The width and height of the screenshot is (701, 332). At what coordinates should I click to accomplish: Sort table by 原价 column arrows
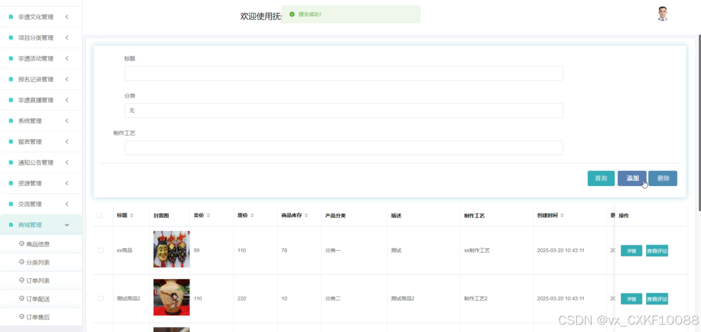click(x=252, y=215)
